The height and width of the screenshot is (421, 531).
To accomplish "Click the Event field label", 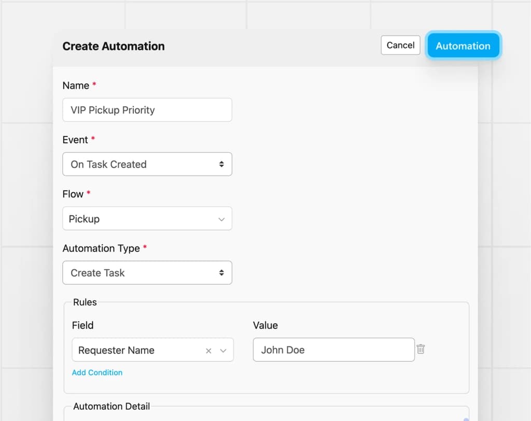I will (75, 140).
